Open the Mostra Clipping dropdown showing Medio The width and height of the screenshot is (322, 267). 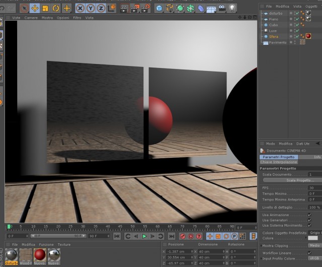coord(314,246)
